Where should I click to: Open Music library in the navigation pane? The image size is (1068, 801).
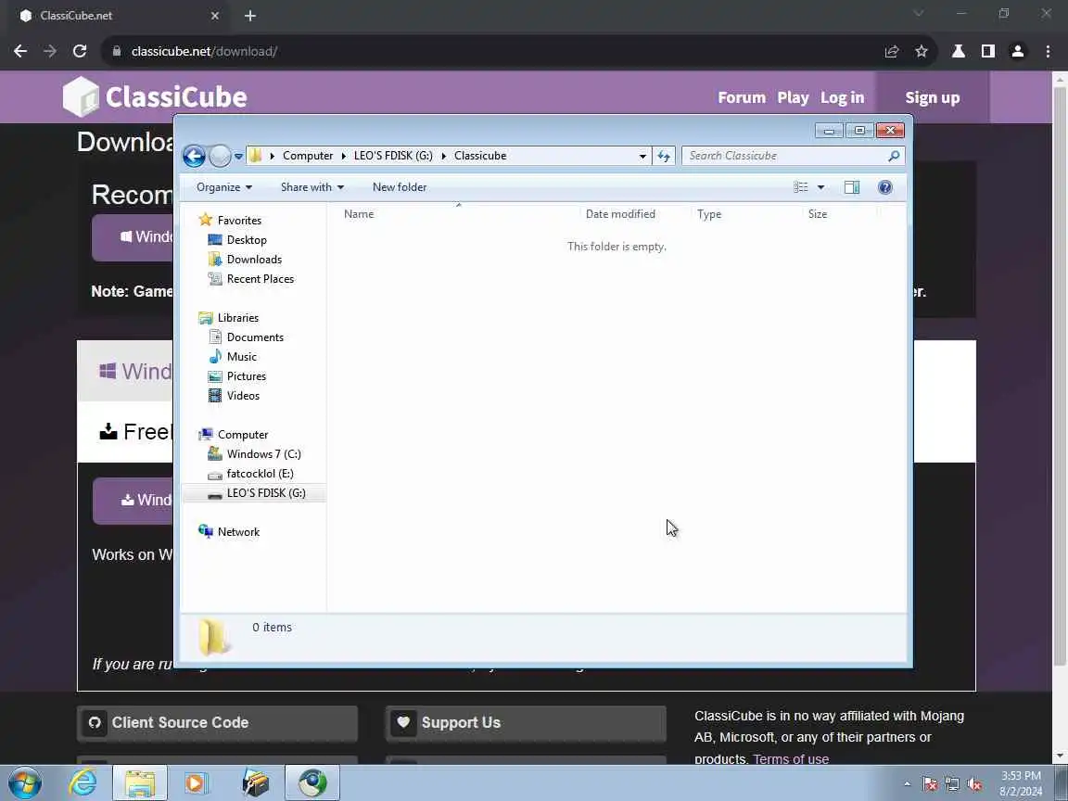tap(241, 357)
